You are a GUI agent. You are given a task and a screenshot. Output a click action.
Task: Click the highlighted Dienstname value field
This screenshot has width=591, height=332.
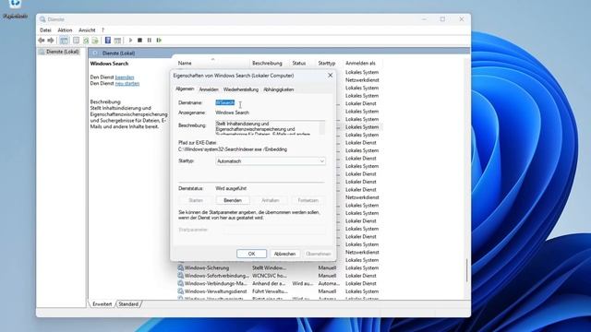pos(225,102)
